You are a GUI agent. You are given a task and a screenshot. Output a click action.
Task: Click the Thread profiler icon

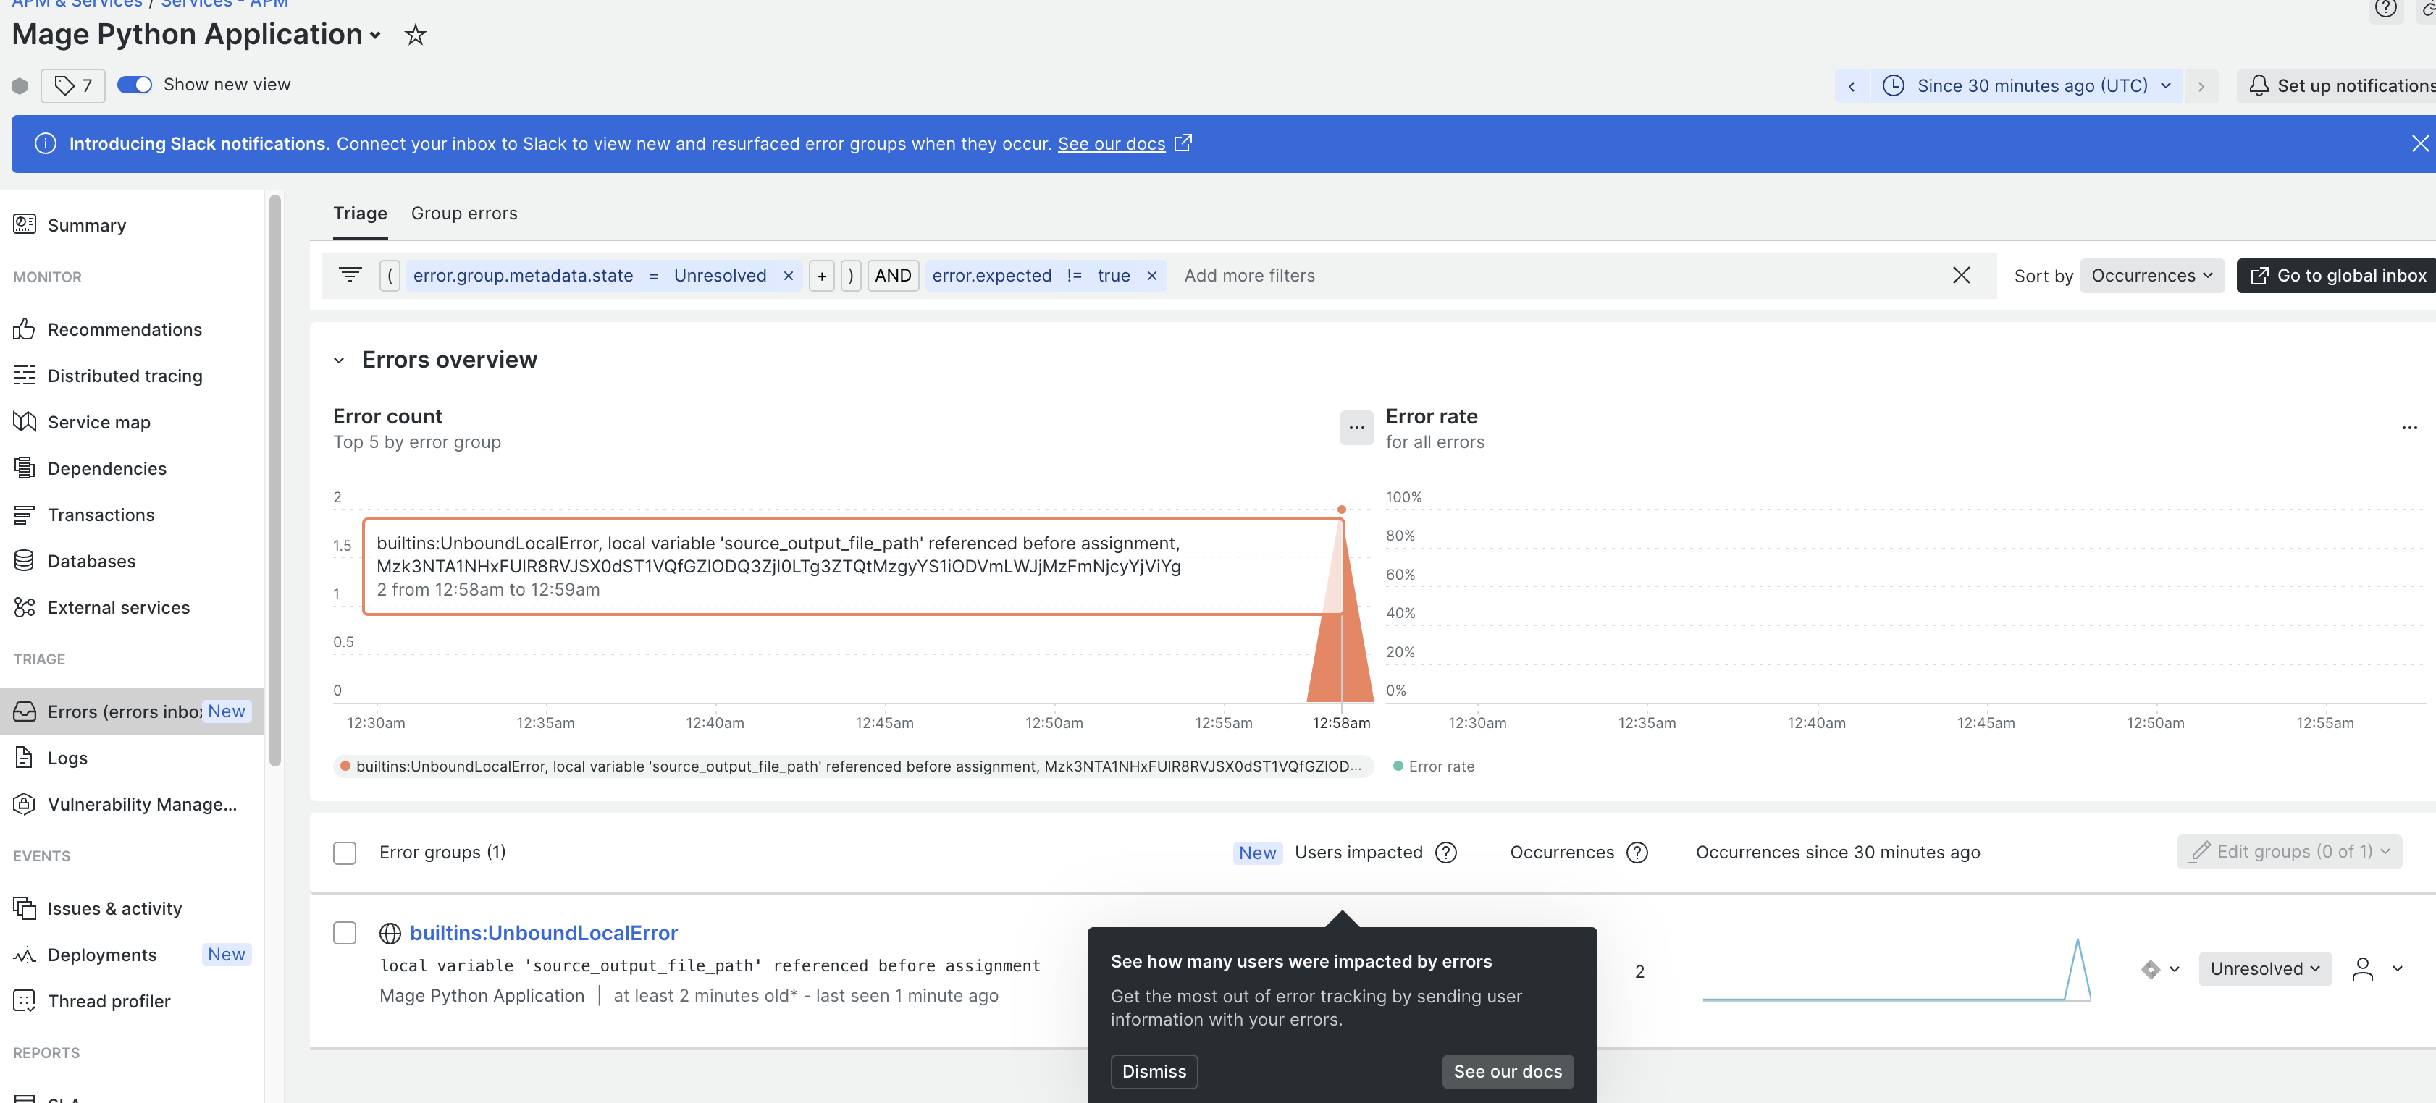pyautogui.click(x=25, y=1000)
